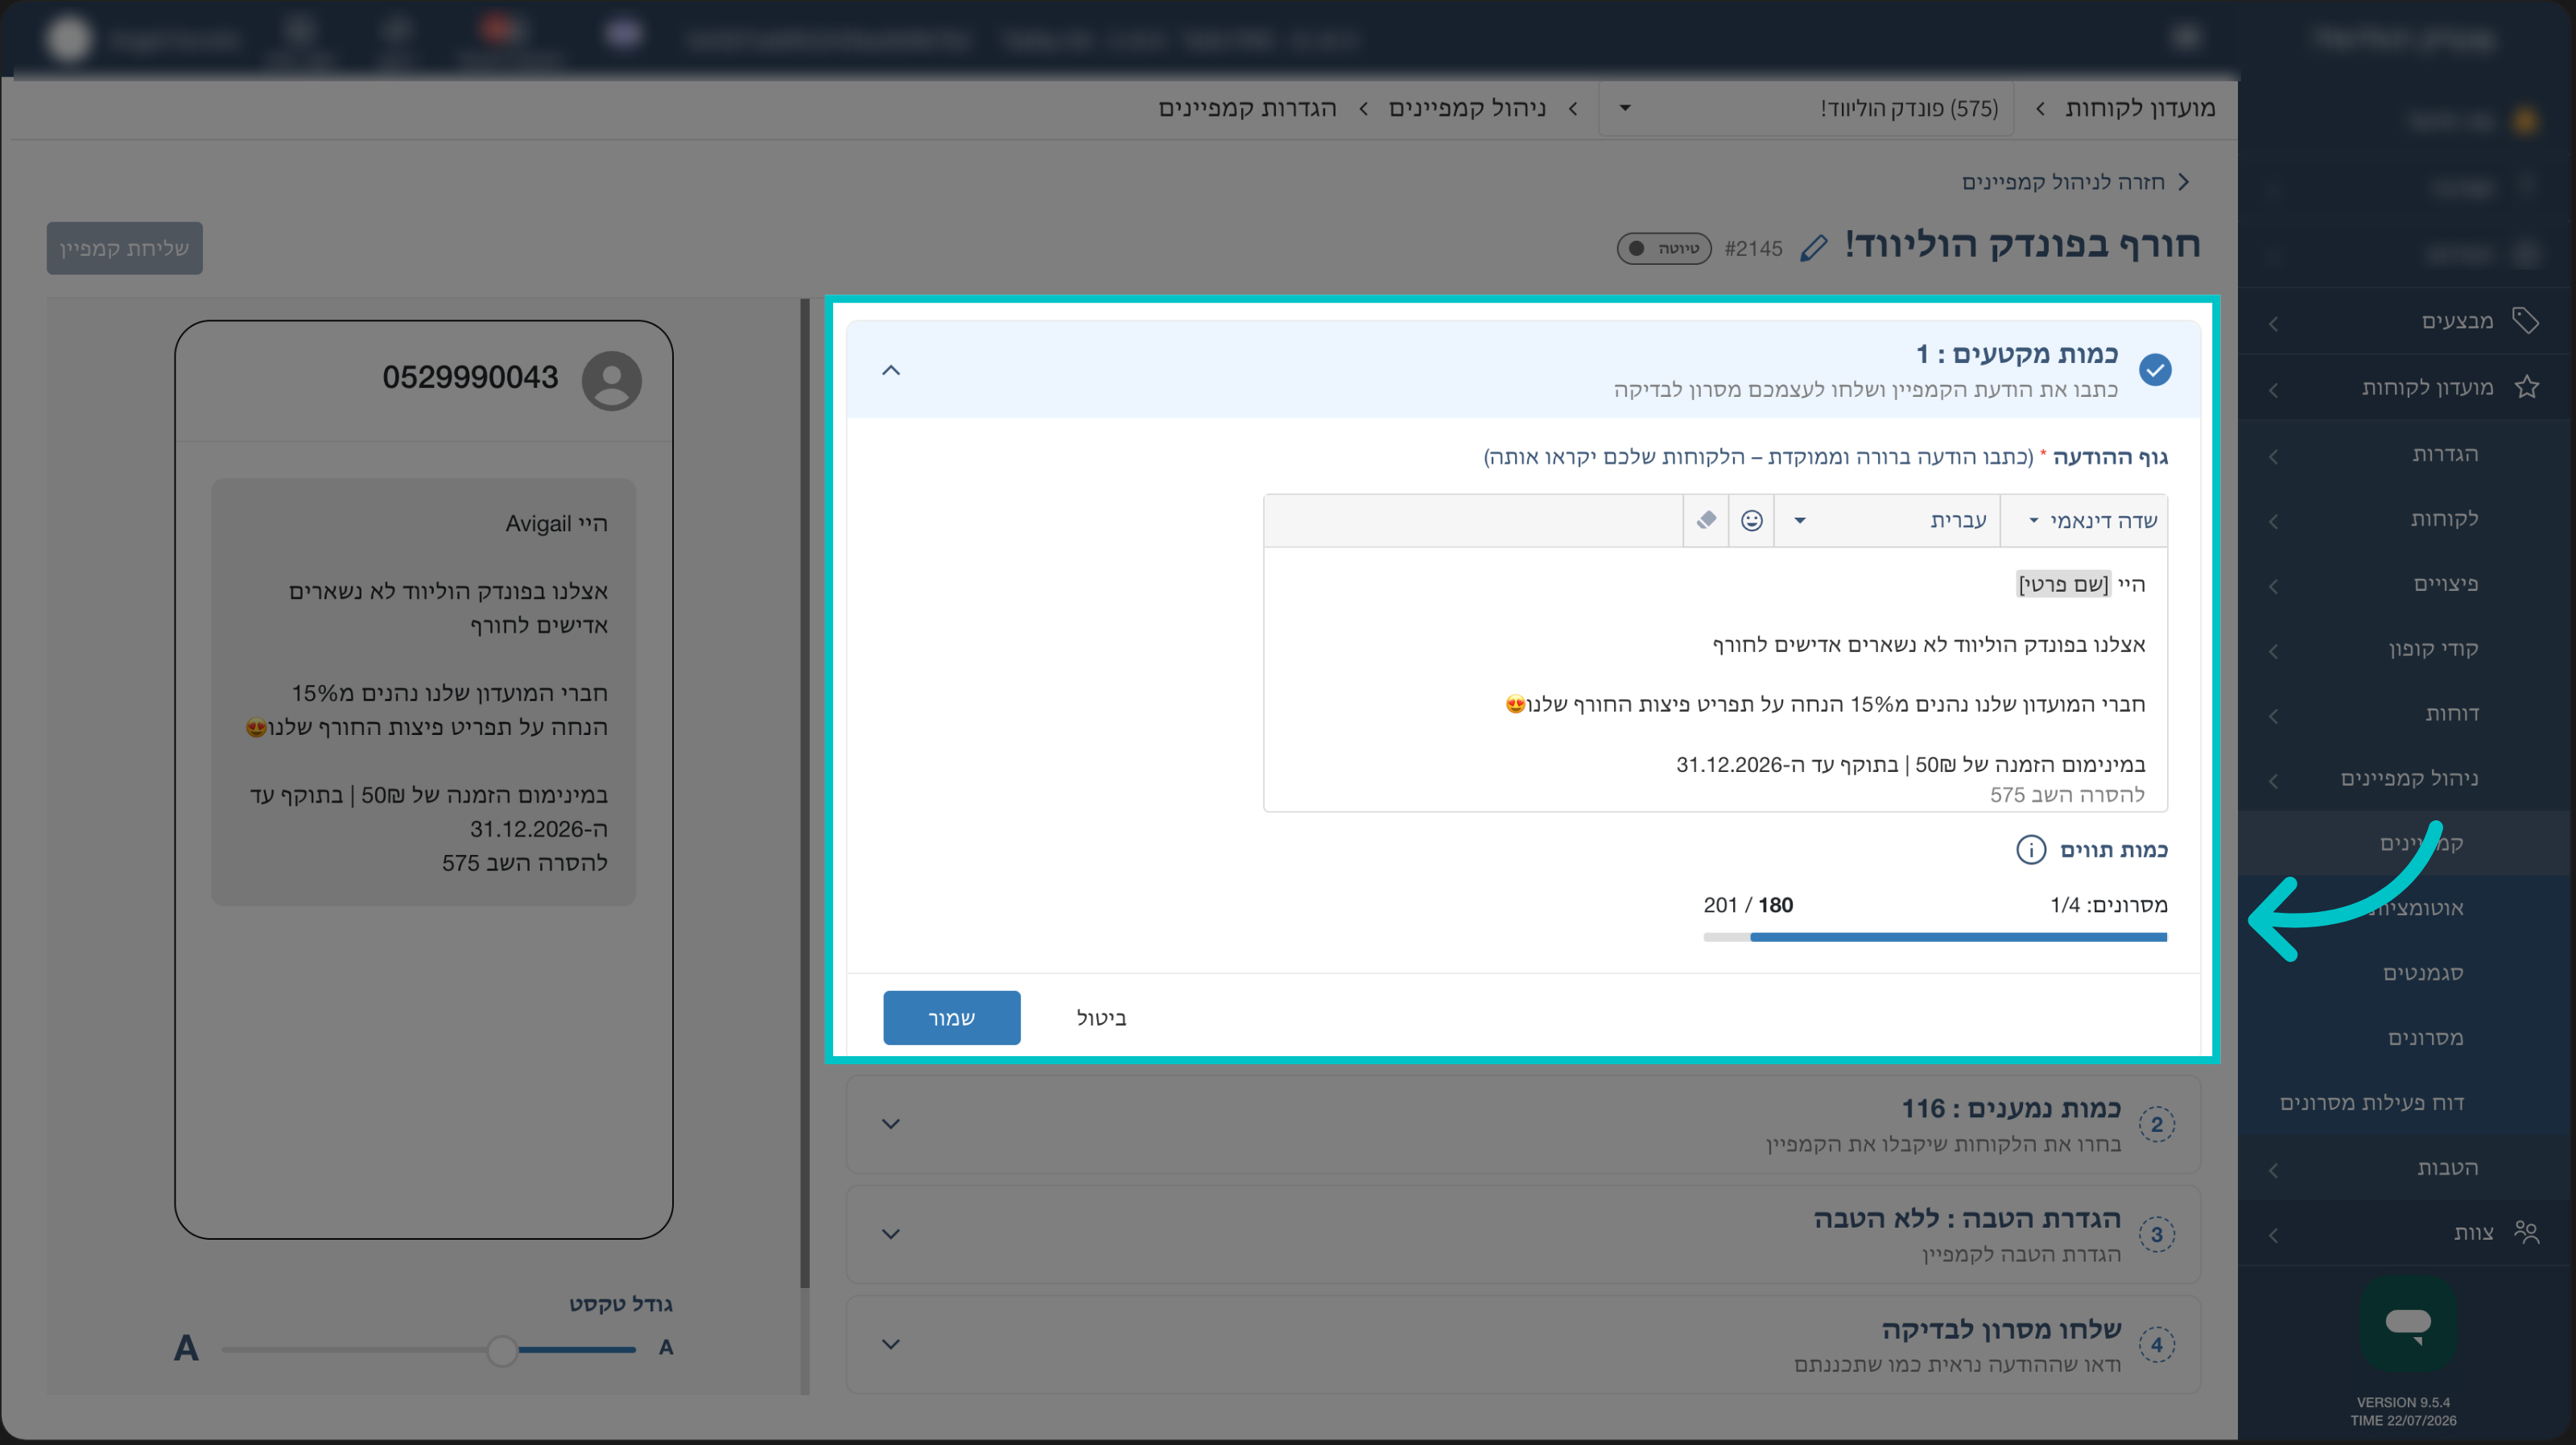Click the גוף ההודעה field label
2576x1445 pixels.
pos(2110,457)
